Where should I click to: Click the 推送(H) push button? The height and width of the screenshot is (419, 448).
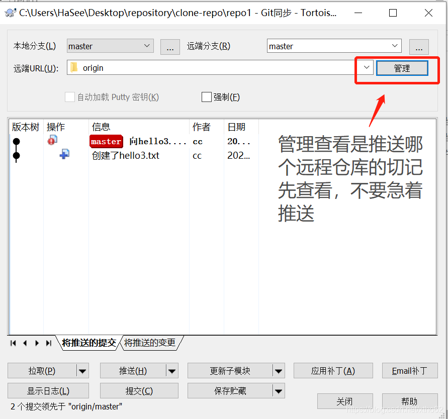[133, 371]
